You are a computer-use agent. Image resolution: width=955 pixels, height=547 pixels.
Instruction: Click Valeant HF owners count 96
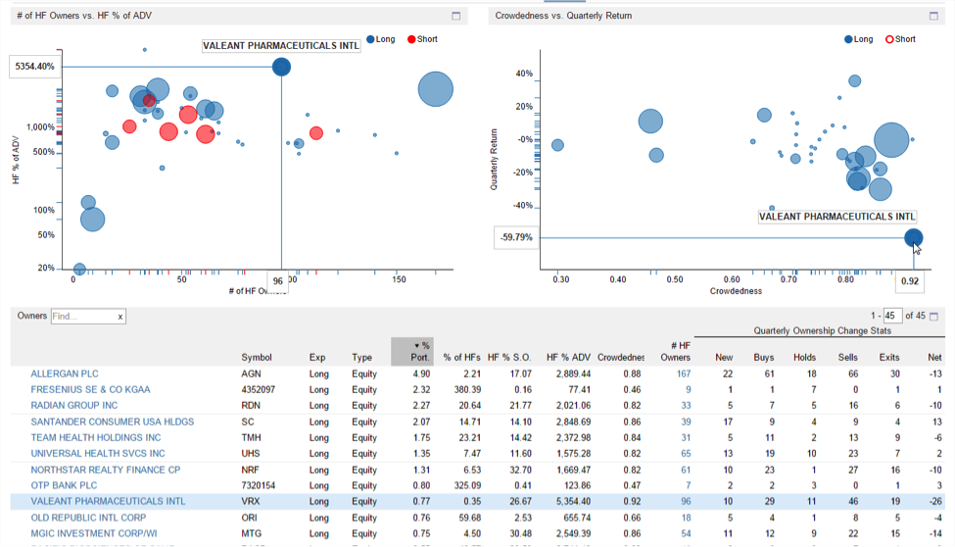click(x=686, y=501)
